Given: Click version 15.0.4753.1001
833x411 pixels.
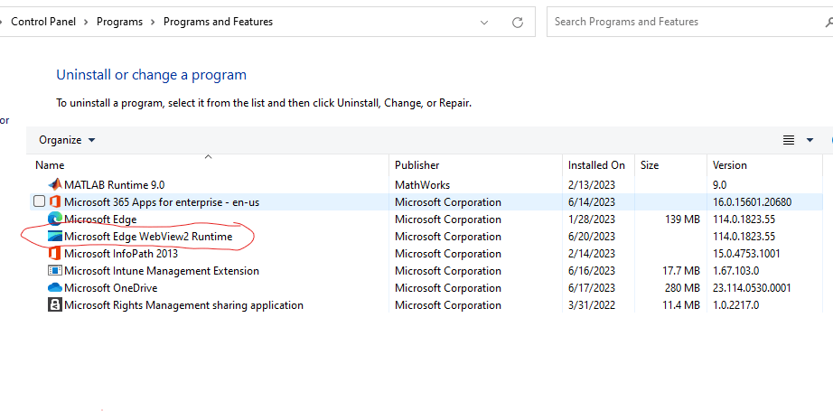Looking at the screenshot, I should tap(747, 253).
